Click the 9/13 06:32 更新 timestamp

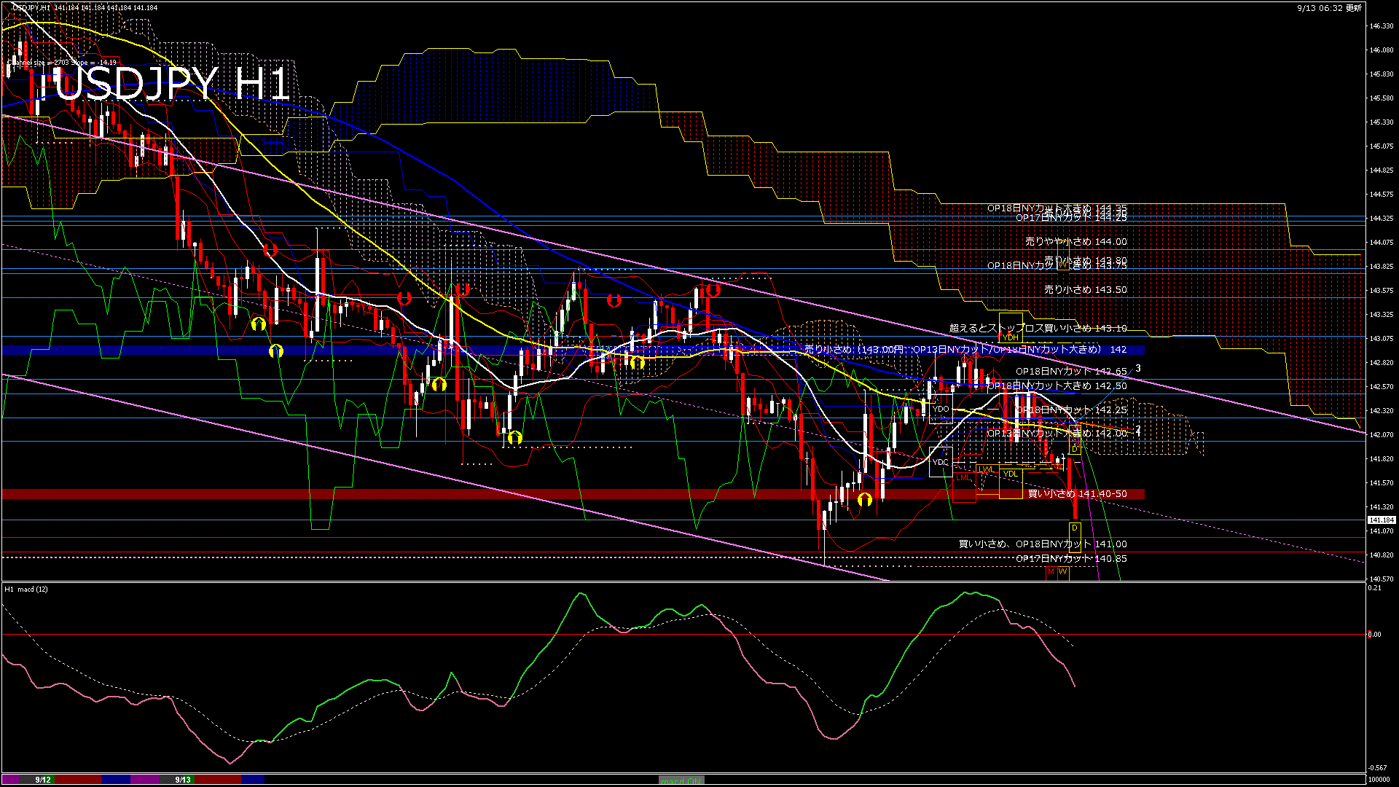pos(1329,8)
